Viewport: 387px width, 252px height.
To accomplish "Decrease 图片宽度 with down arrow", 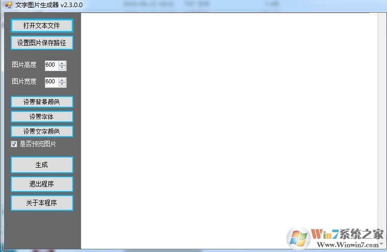I will pyautogui.click(x=62, y=84).
